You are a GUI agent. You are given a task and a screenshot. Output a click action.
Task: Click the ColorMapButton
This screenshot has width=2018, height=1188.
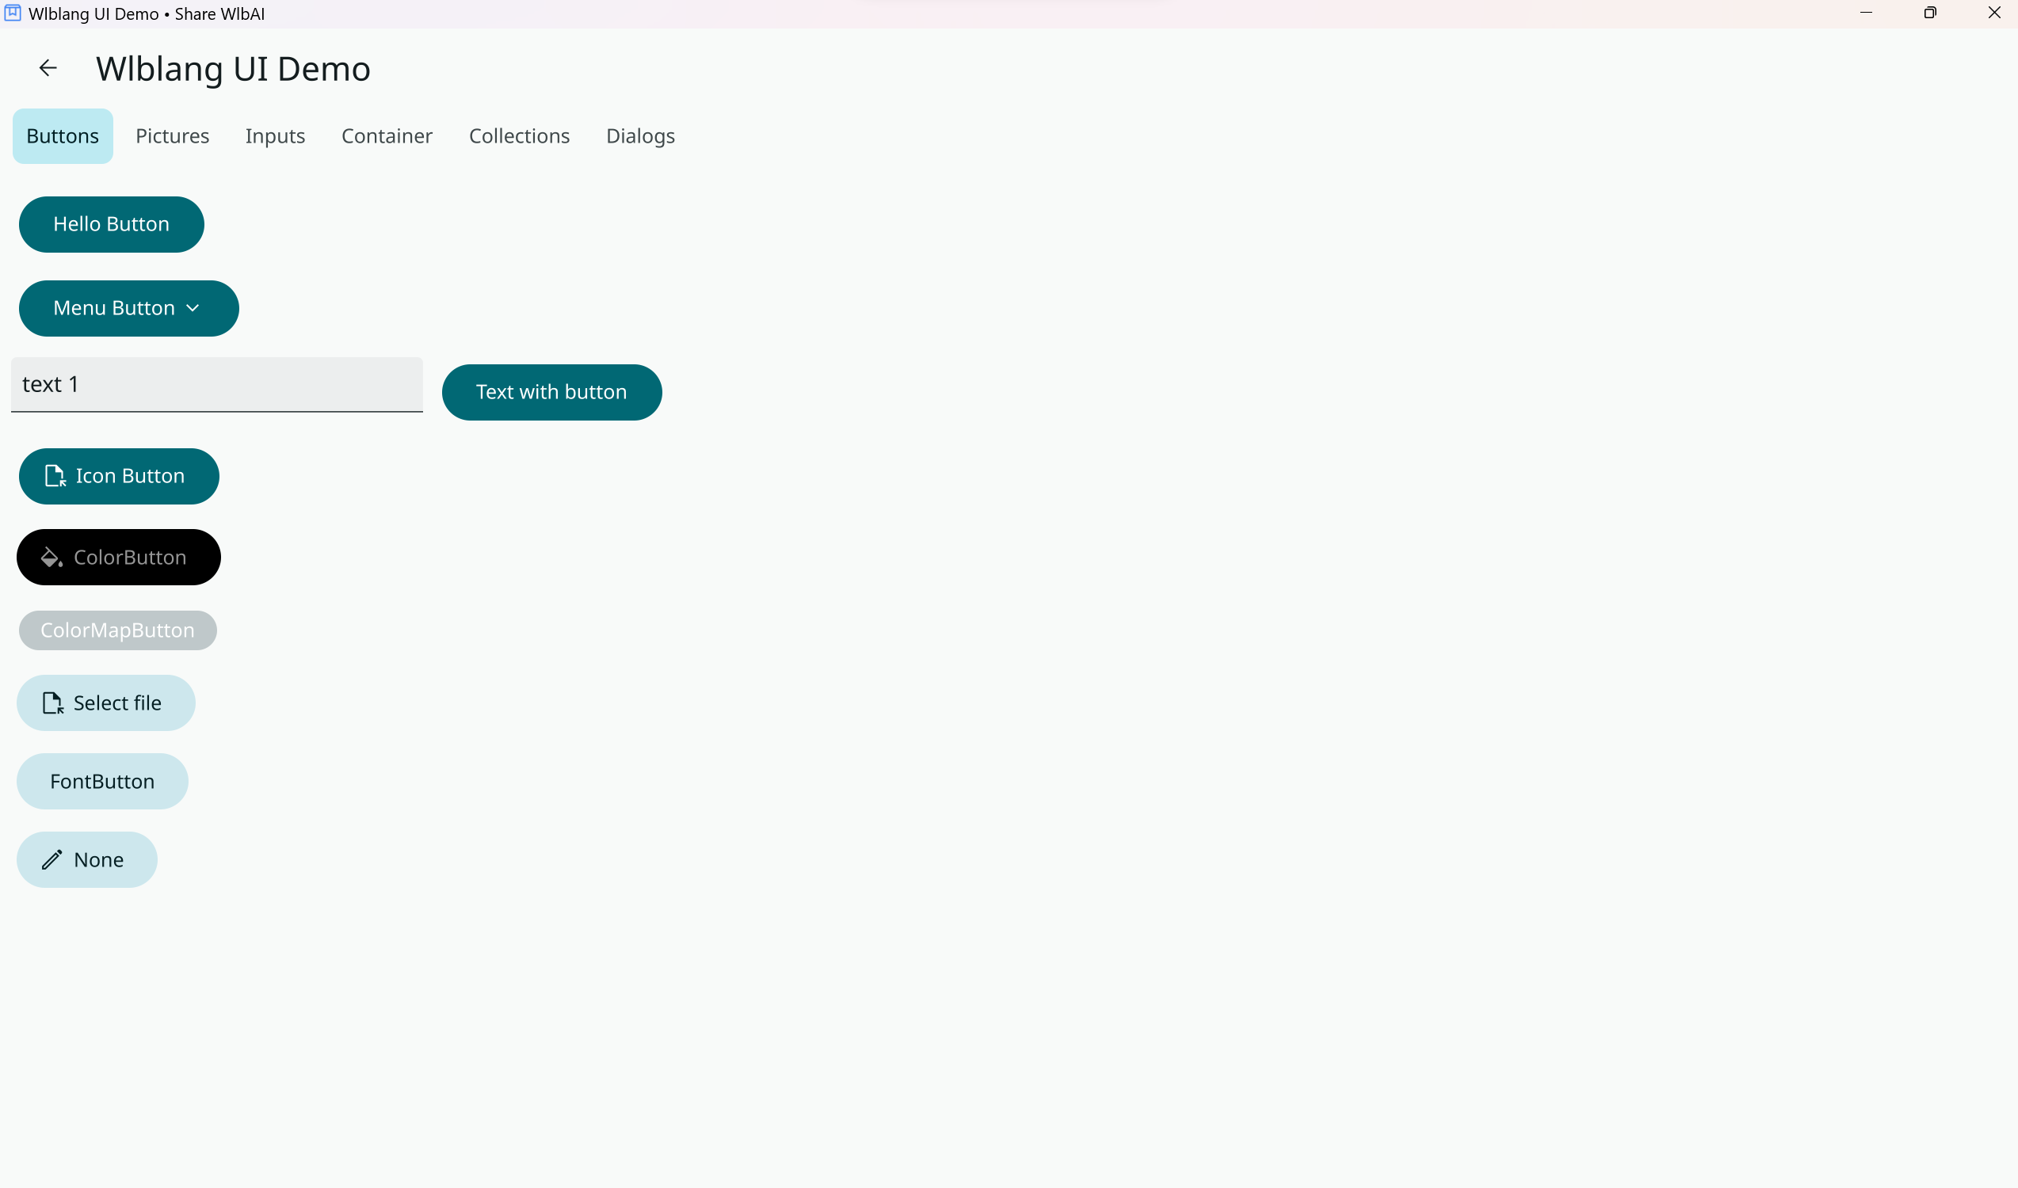pos(118,630)
